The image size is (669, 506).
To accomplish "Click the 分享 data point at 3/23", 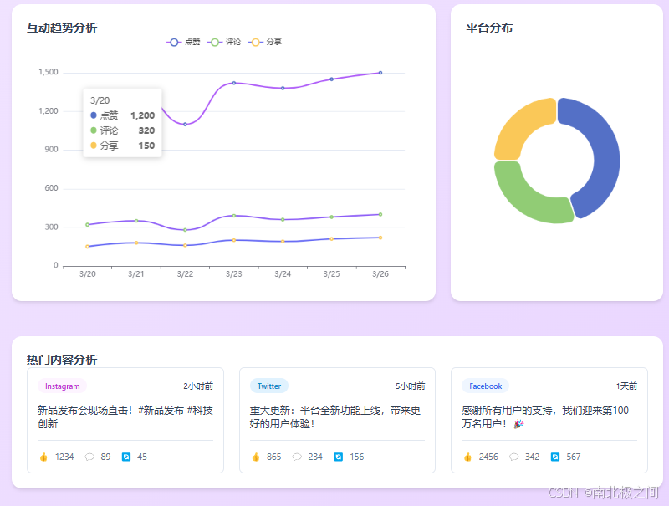I will pyautogui.click(x=234, y=240).
